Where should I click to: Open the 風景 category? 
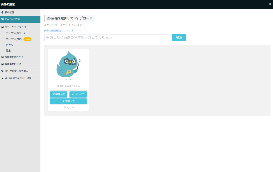(8, 51)
